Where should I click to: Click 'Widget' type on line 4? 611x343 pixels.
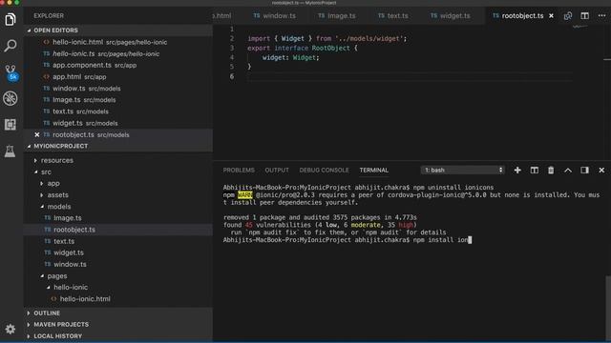click(x=305, y=57)
